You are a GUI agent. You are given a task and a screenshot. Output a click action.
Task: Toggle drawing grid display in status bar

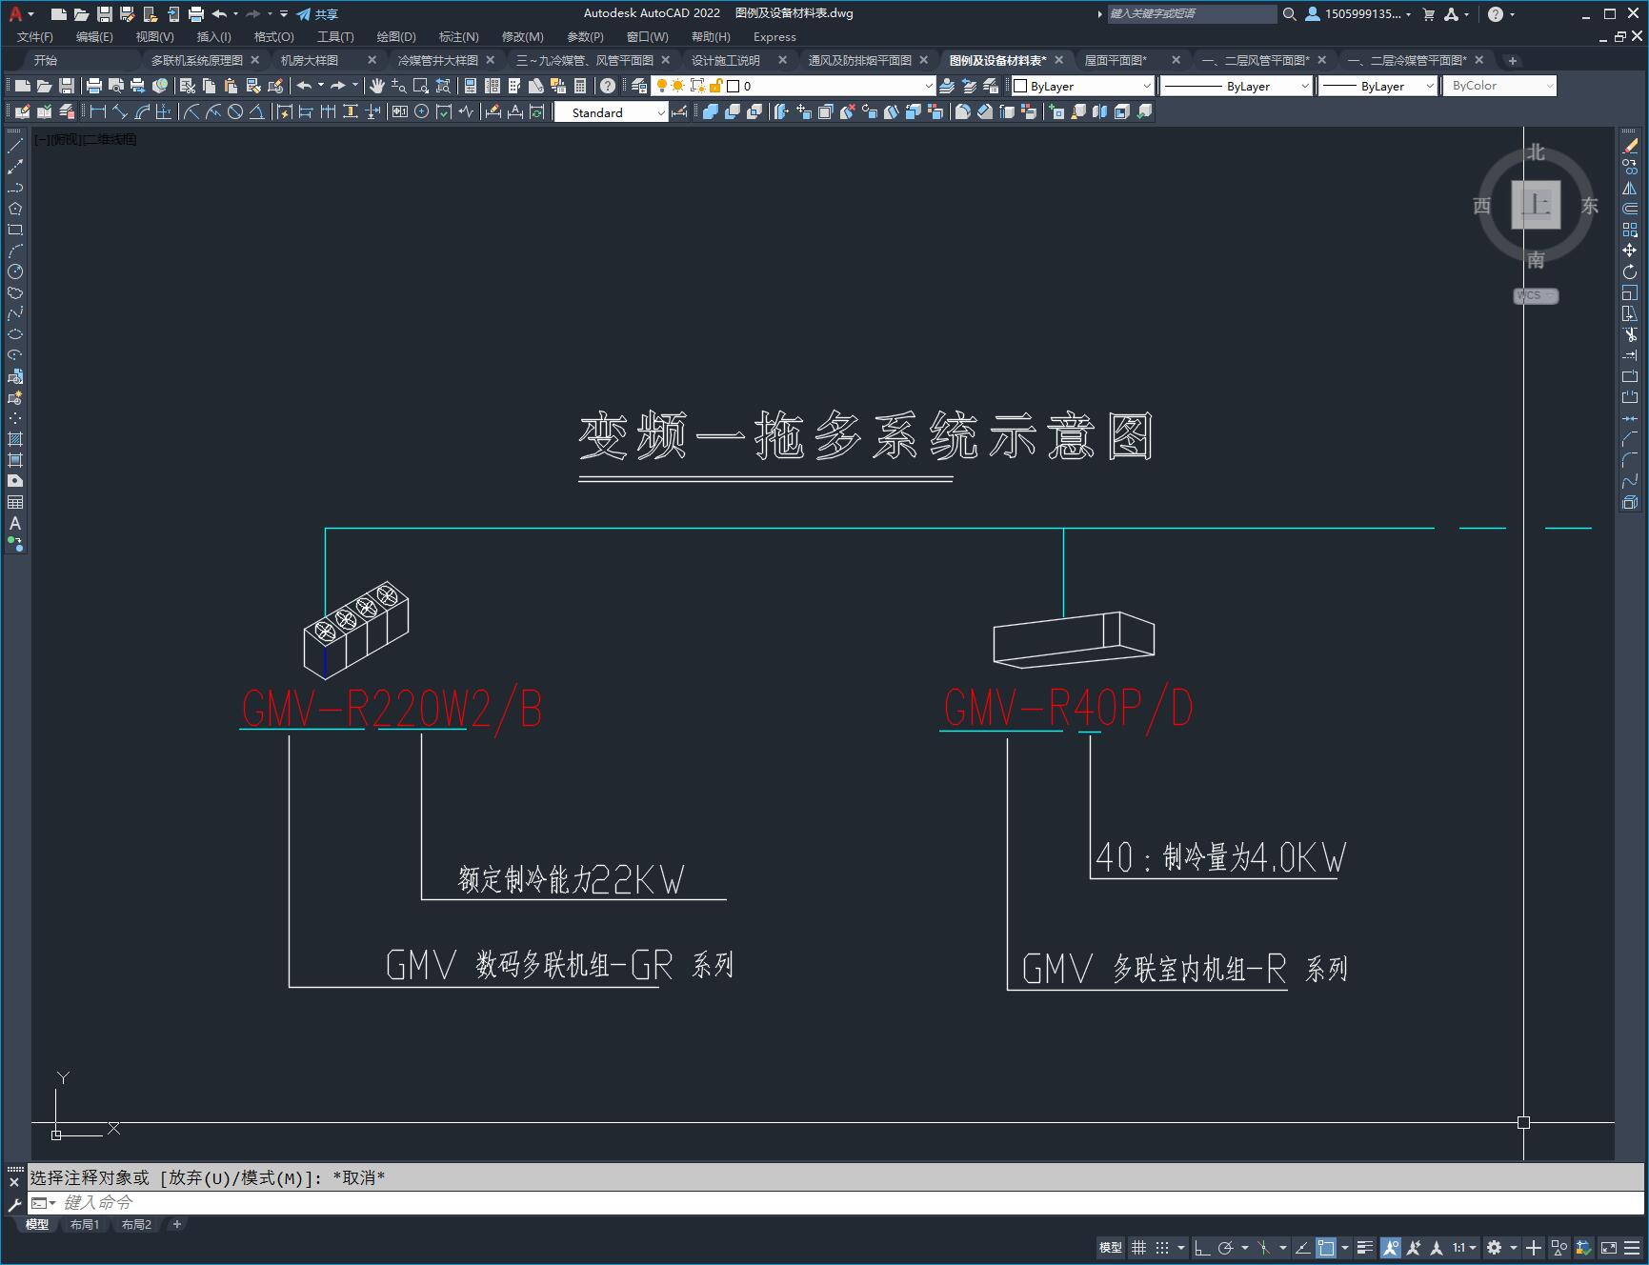1138,1247
